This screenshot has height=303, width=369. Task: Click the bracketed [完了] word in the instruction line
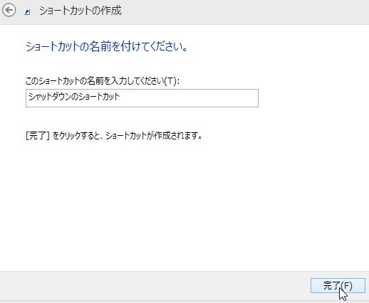(x=38, y=136)
